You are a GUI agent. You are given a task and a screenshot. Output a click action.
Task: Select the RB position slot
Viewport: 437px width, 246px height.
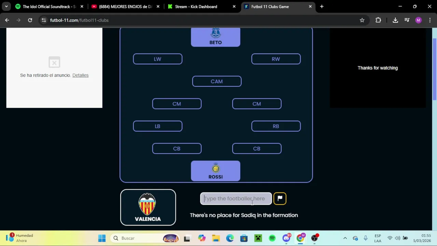(x=276, y=126)
